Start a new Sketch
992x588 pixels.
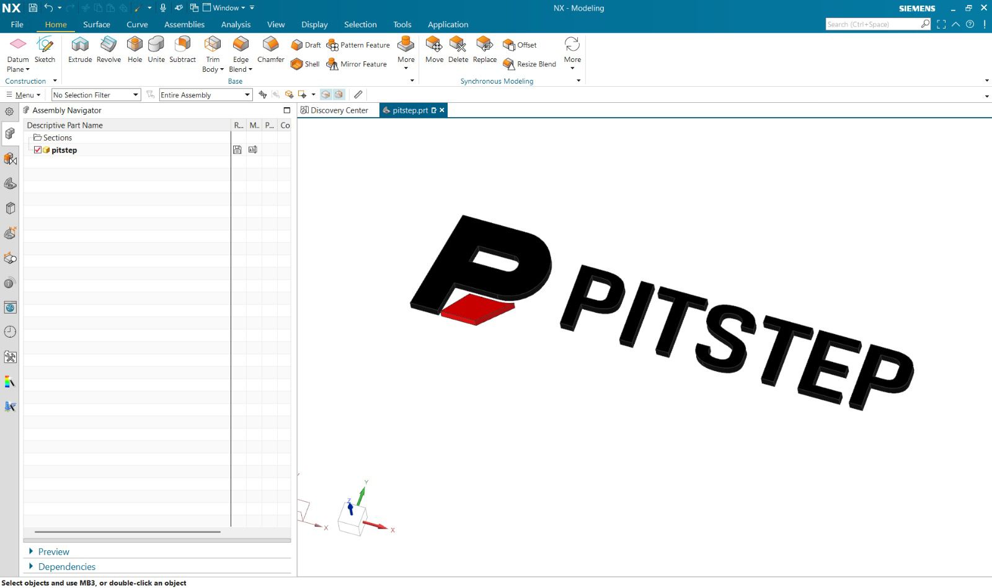(45, 50)
